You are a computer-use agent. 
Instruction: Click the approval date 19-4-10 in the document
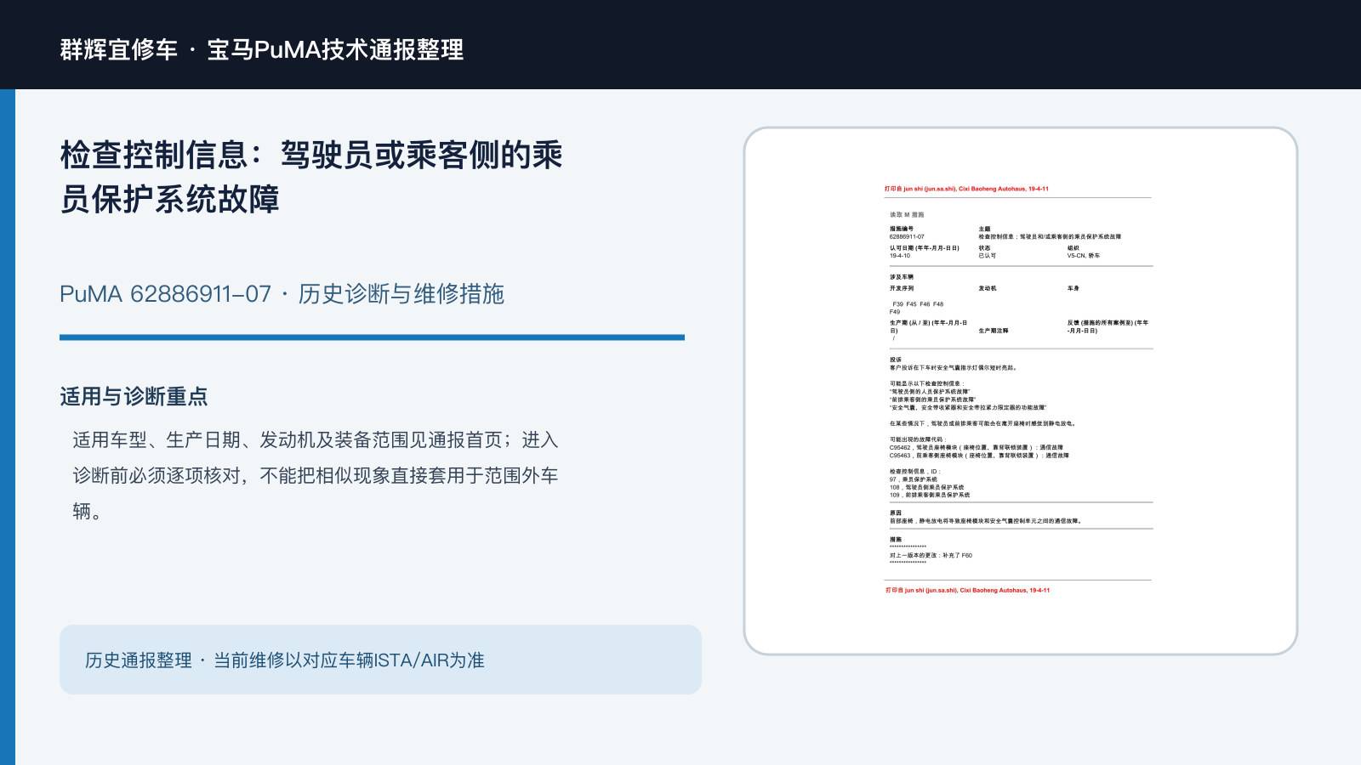tap(900, 256)
